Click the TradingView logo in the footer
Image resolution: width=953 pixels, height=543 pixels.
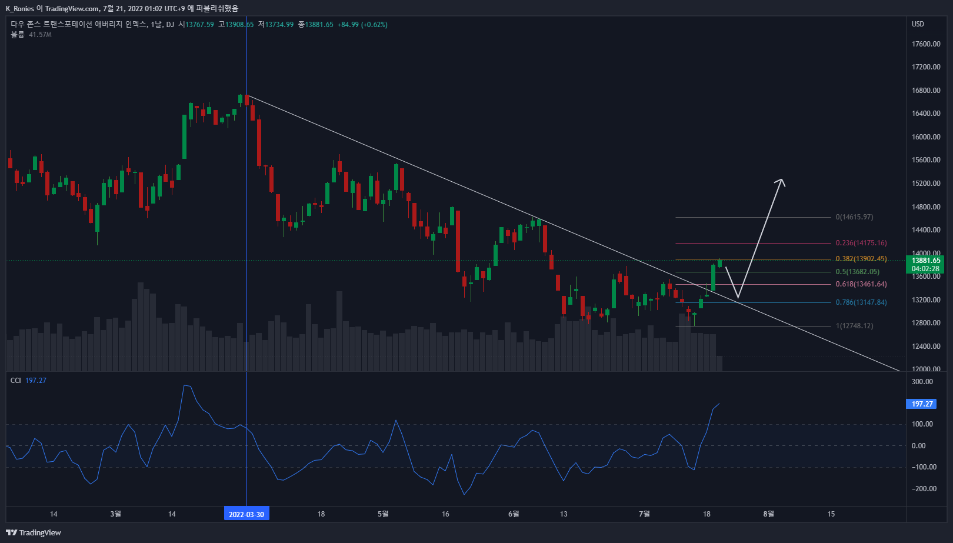pyautogui.click(x=34, y=532)
